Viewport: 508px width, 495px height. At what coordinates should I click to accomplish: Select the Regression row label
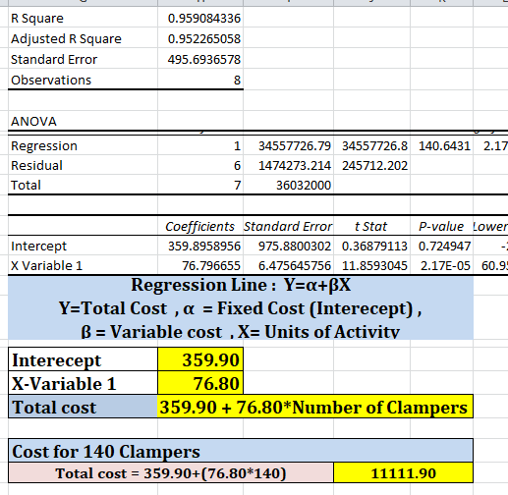[44, 146]
